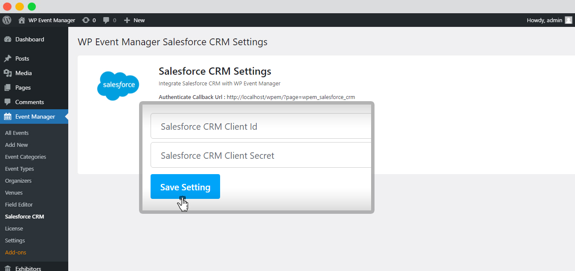Open Event Categories submenu item
Viewport: 575px width, 271px height.
click(x=26, y=157)
